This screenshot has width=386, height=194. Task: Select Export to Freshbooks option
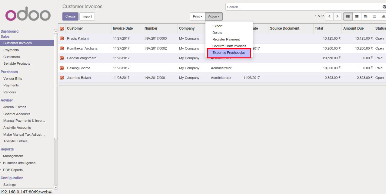click(x=229, y=53)
